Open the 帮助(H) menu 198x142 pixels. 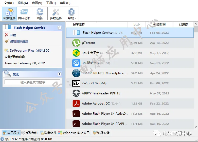[x=65, y=3]
